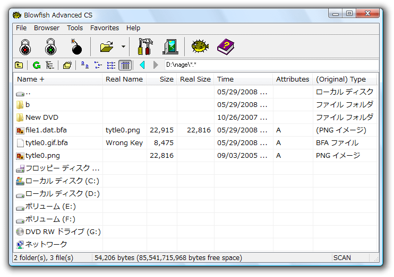The image size is (394, 277).
Task: Minimize the Blowfish Advanced CS window
Action: click(x=335, y=14)
